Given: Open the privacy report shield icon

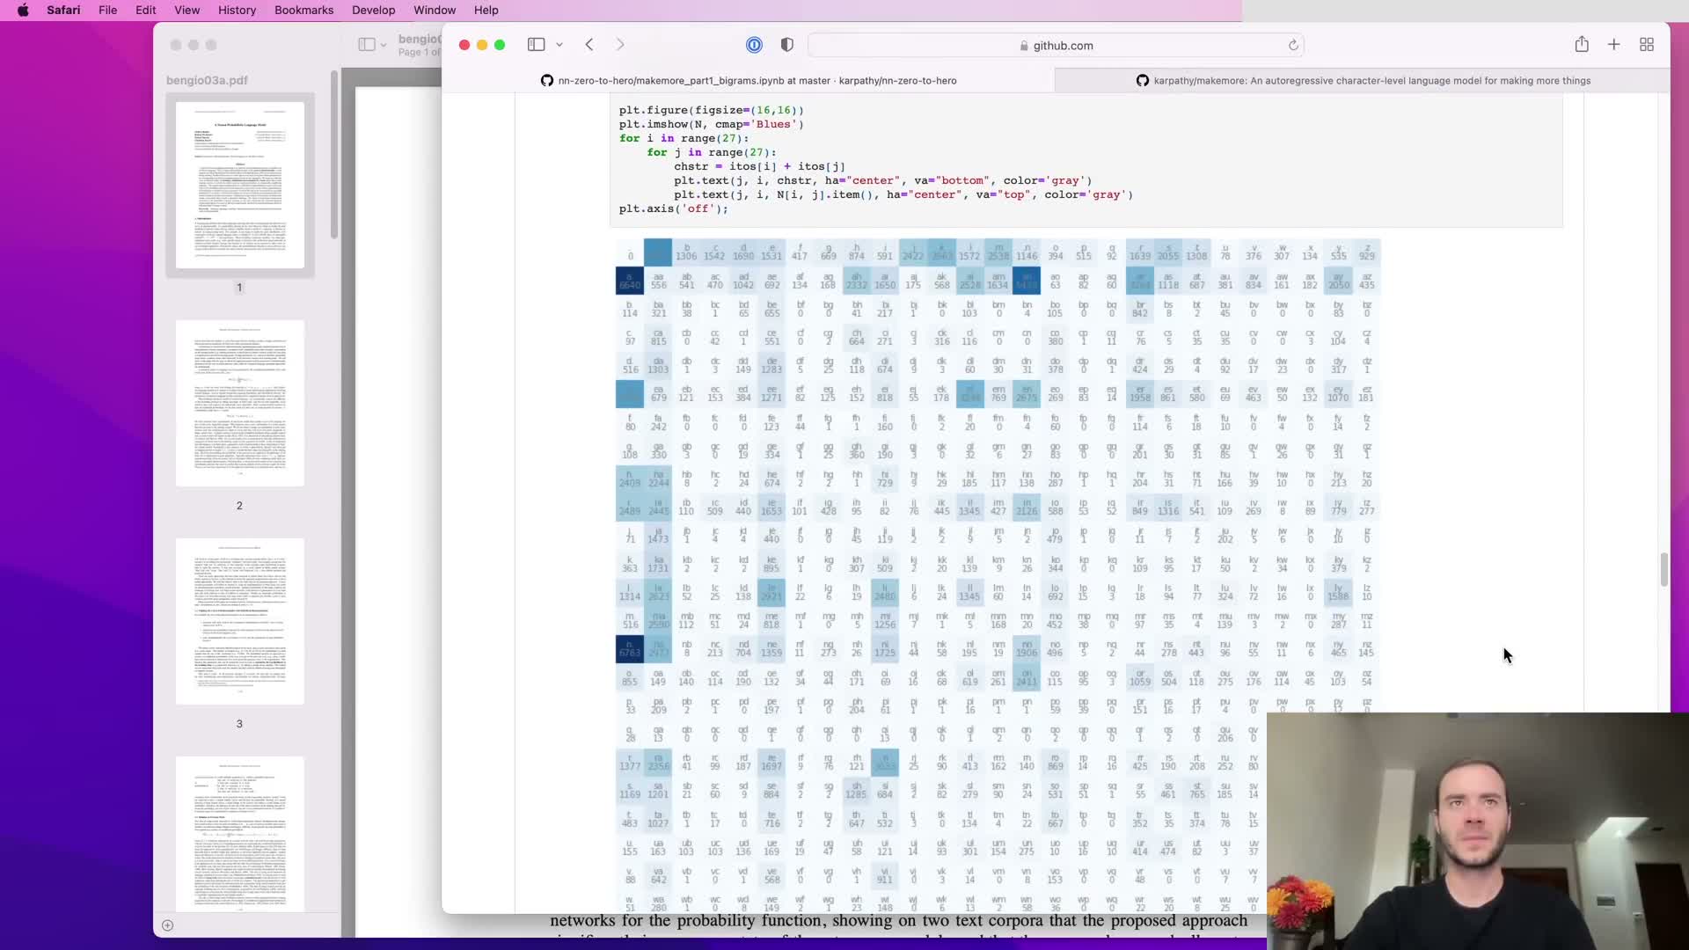Looking at the screenshot, I should click(787, 45).
